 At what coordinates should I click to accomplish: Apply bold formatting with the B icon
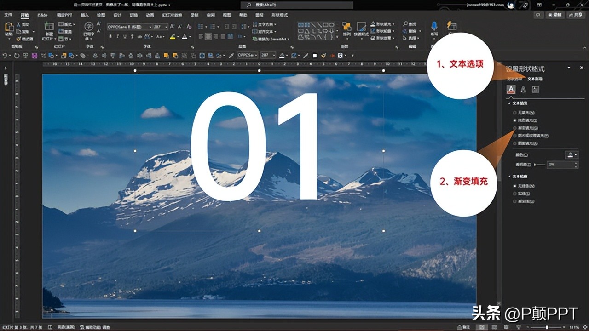110,36
